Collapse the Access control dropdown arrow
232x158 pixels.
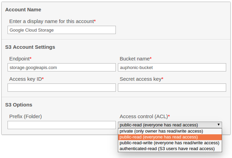coord(218,125)
